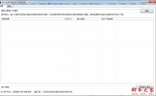Sort by 文件大小 column header
The width and height of the screenshot is (156, 96).
click(70, 19)
